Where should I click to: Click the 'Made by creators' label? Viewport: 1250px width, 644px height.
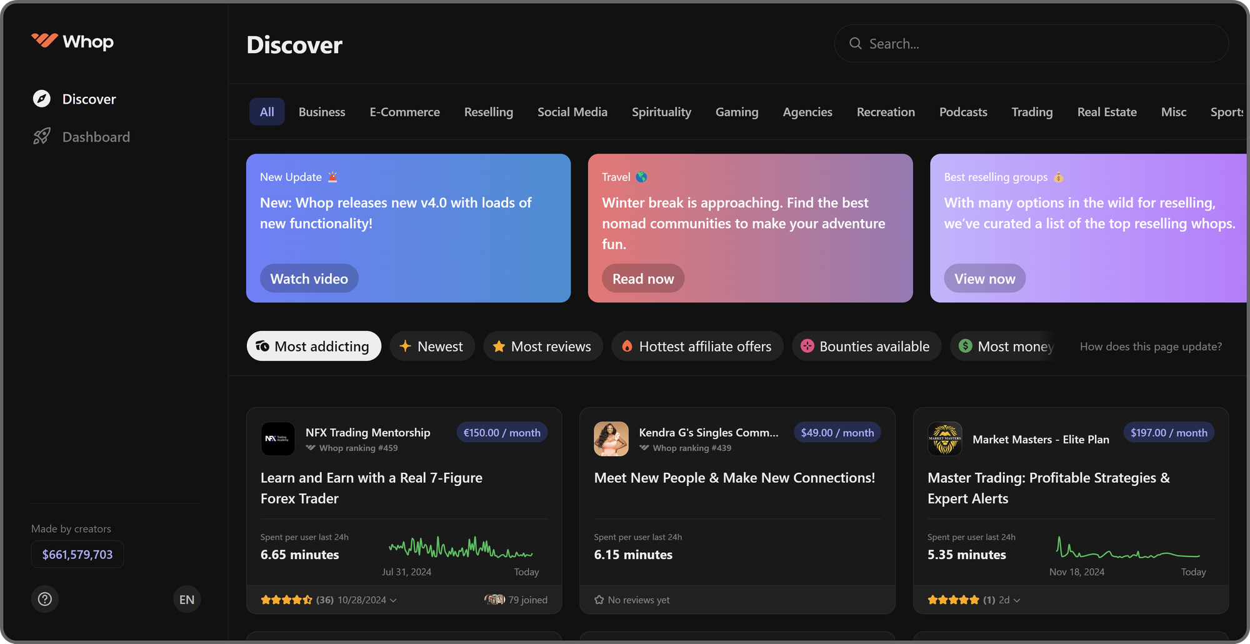(71, 528)
